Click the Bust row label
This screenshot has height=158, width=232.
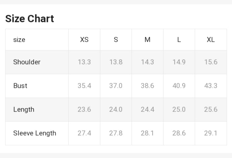tap(20, 86)
